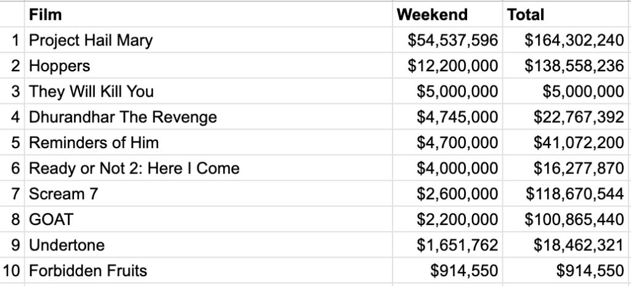The image size is (631, 286).
Task: Click the Undertone film cell
Action: coord(208,245)
